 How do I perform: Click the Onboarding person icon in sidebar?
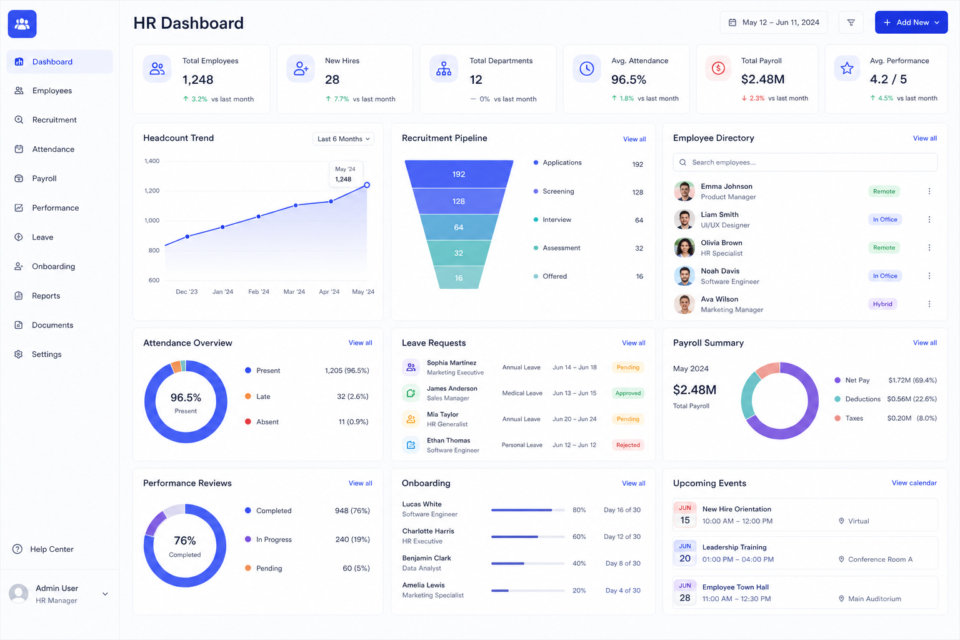tap(19, 266)
